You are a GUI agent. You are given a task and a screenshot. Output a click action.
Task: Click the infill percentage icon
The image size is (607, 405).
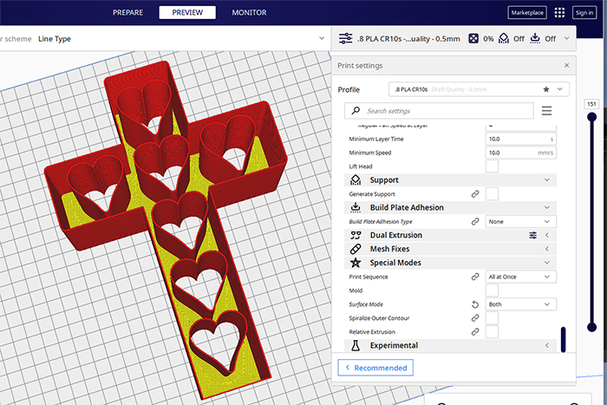pos(473,38)
